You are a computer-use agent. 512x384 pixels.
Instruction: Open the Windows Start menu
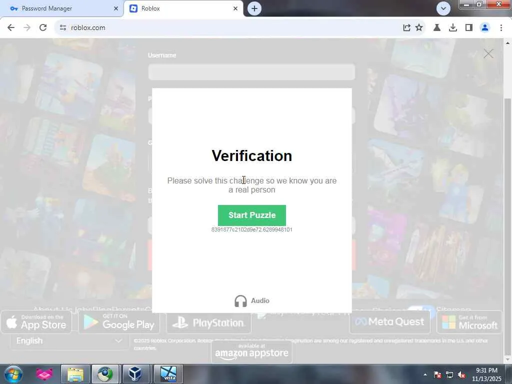13,374
